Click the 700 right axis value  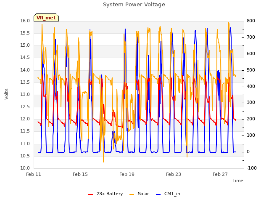coord(251,37)
